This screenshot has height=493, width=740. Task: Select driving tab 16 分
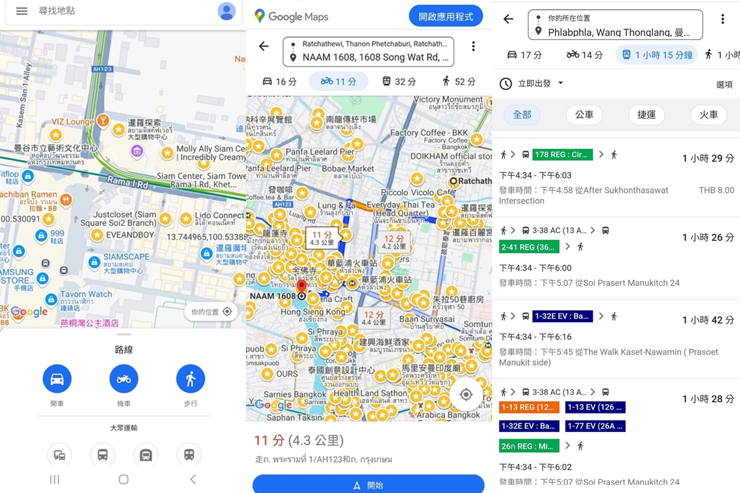point(279,81)
